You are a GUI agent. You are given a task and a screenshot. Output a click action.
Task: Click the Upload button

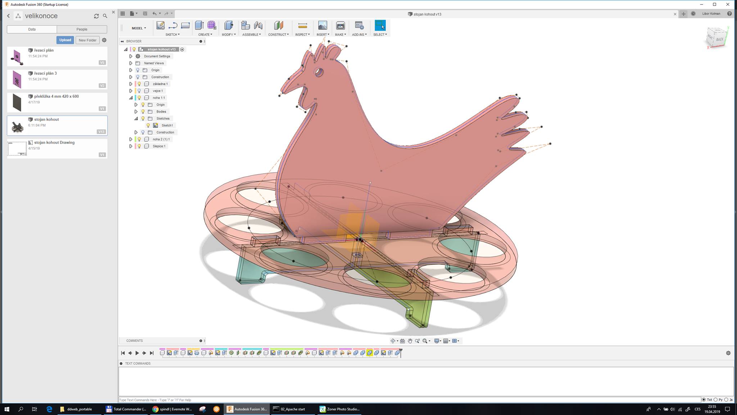pyautogui.click(x=65, y=40)
